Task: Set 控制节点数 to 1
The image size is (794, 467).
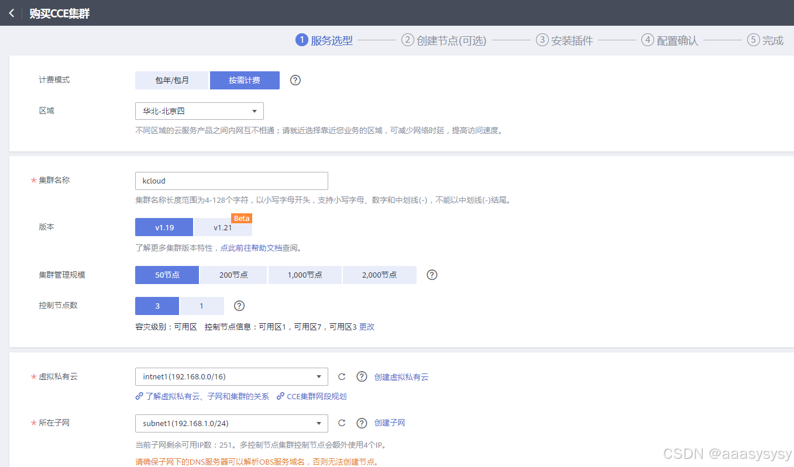Action: click(202, 305)
